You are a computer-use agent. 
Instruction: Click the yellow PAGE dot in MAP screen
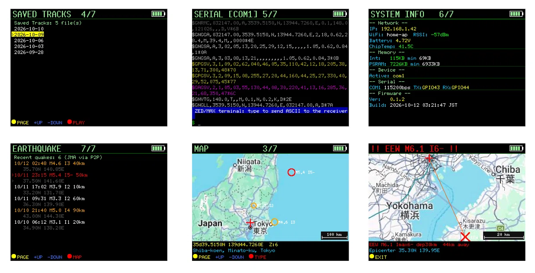click(195, 257)
